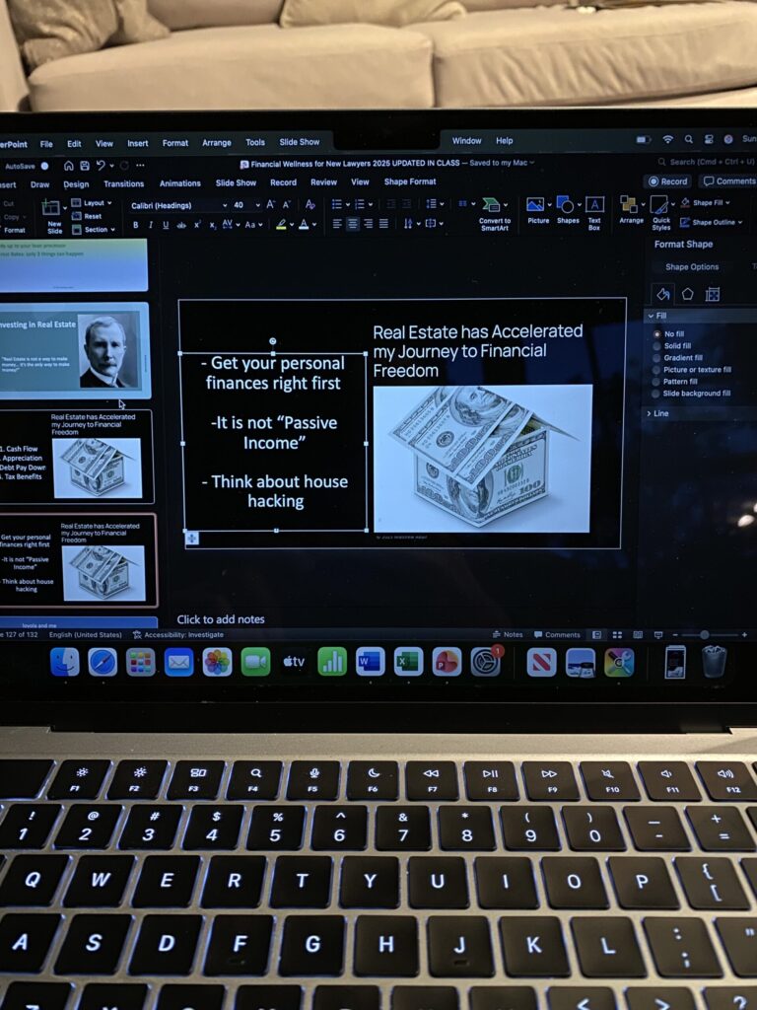The height and width of the screenshot is (1010, 757).
Task: Select the No fill radio button
Action: tap(657, 333)
